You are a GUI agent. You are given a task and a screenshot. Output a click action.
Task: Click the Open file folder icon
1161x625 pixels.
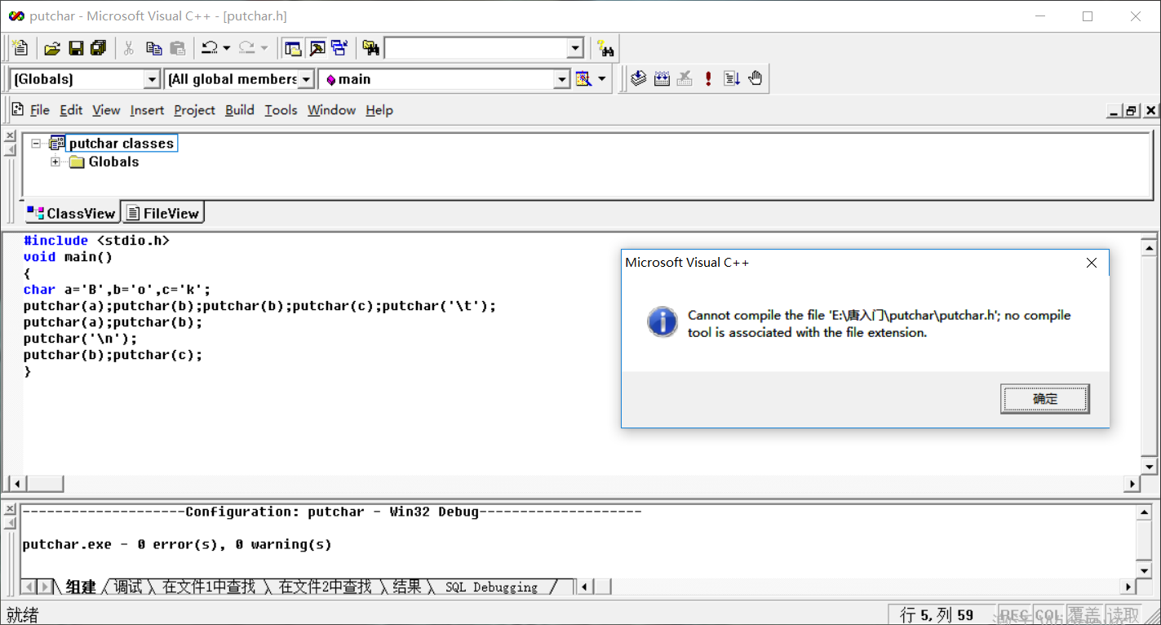click(x=52, y=48)
